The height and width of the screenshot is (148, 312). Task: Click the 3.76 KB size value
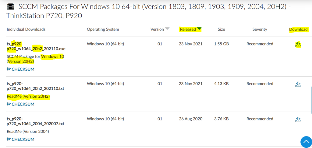point(221,119)
